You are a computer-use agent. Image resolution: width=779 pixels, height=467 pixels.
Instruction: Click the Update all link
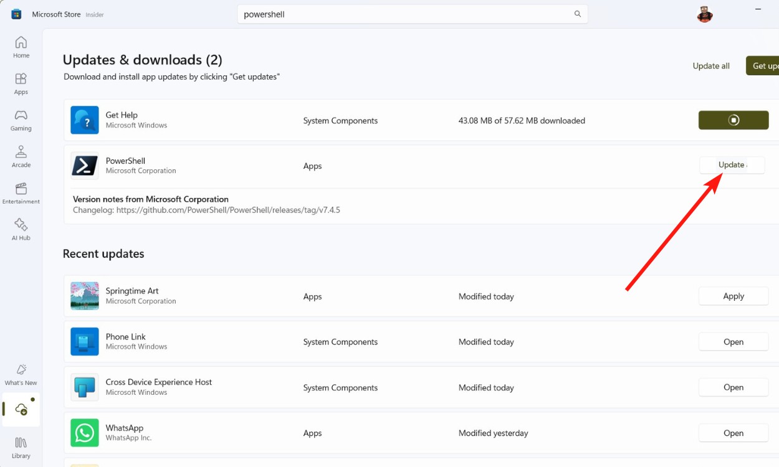(710, 65)
